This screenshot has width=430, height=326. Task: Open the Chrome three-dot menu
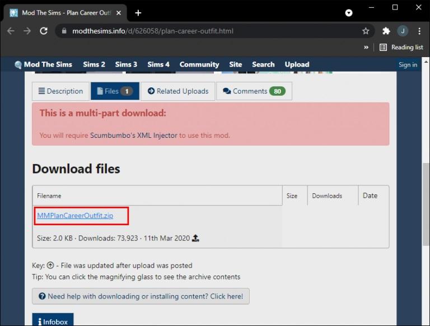[418, 31]
